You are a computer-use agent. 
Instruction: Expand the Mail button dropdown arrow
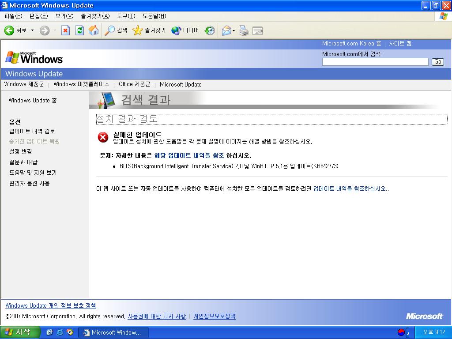coord(234,30)
